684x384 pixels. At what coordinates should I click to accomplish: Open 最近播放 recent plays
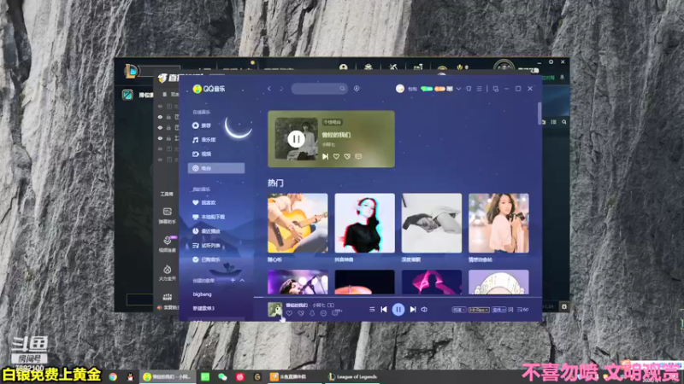[x=206, y=231]
